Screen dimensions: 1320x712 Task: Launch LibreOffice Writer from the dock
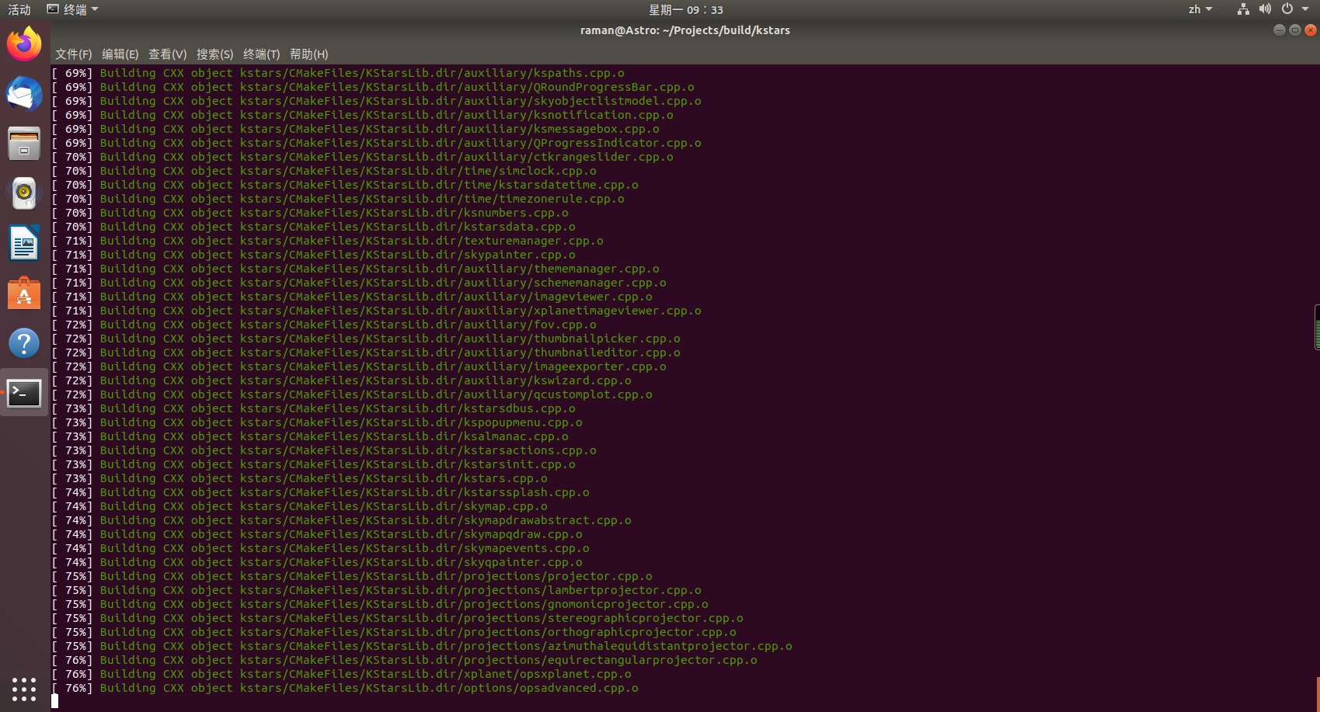[24, 244]
